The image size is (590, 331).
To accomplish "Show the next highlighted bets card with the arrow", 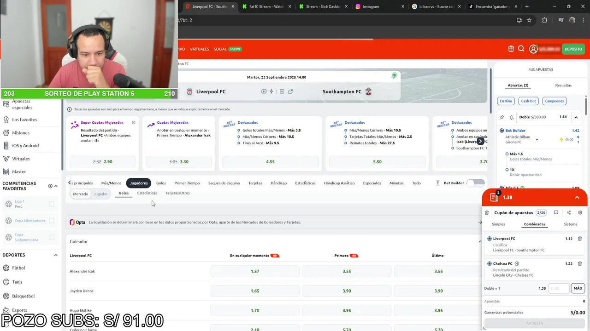I will [x=480, y=141].
